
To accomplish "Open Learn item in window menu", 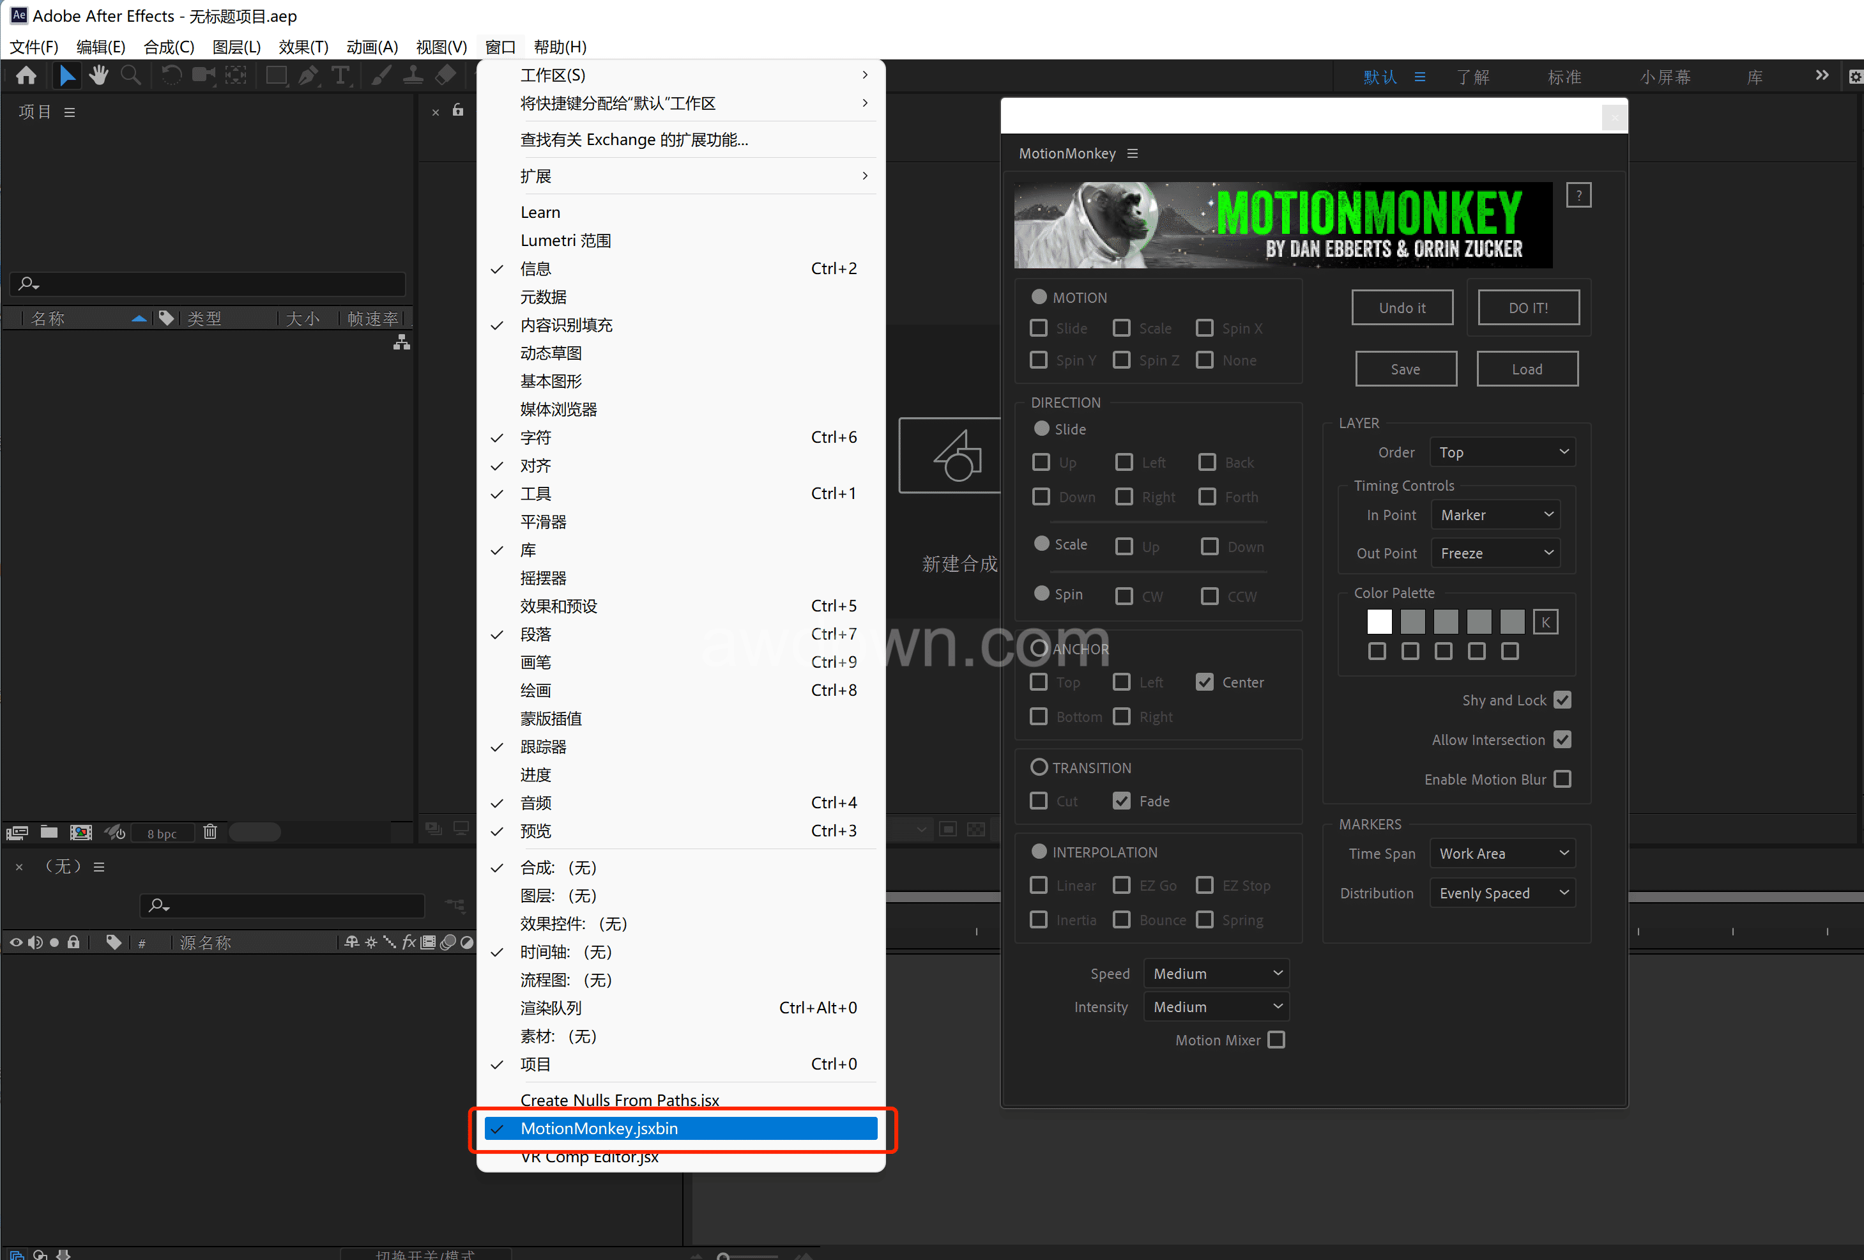I will click(540, 213).
